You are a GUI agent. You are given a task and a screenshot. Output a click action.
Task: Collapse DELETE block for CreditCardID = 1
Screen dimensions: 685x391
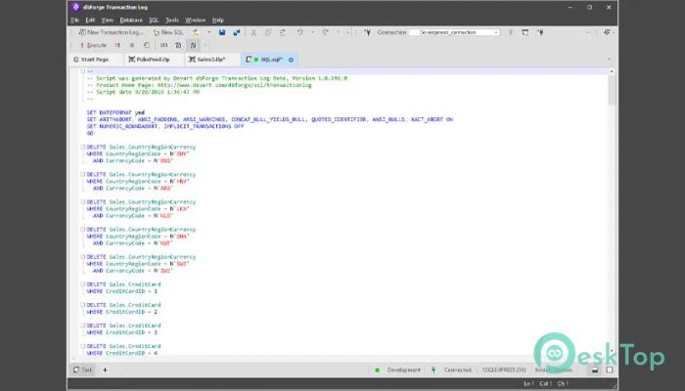(82, 284)
